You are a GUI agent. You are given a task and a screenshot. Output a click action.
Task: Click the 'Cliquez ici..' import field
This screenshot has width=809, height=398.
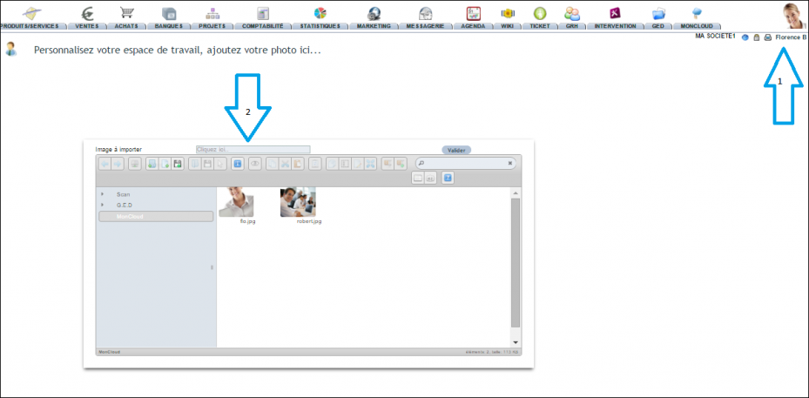pyautogui.click(x=253, y=149)
